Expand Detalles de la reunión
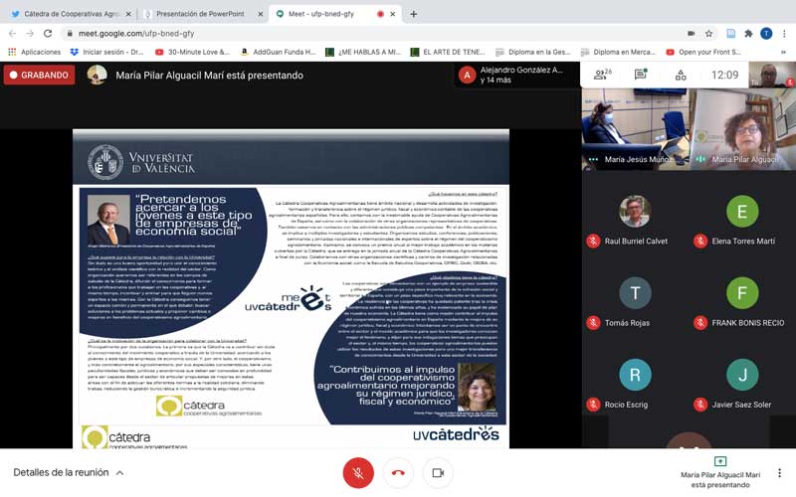Viewport: 796px width, 497px height. pyautogui.click(x=69, y=473)
